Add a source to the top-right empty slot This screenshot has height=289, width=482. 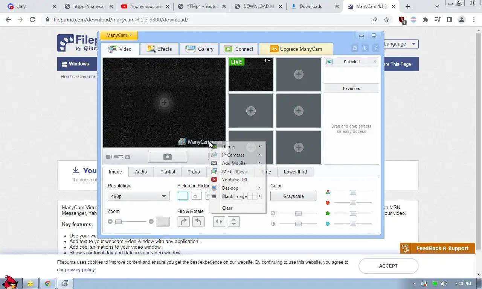click(x=299, y=74)
